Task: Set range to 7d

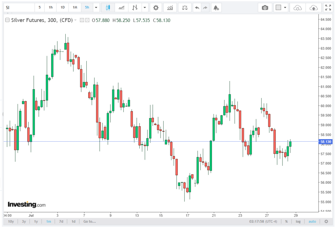Action: click(61, 221)
